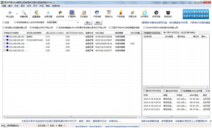
Task: Open 扩展插件 toolbar icon
Action: tap(72, 13)
